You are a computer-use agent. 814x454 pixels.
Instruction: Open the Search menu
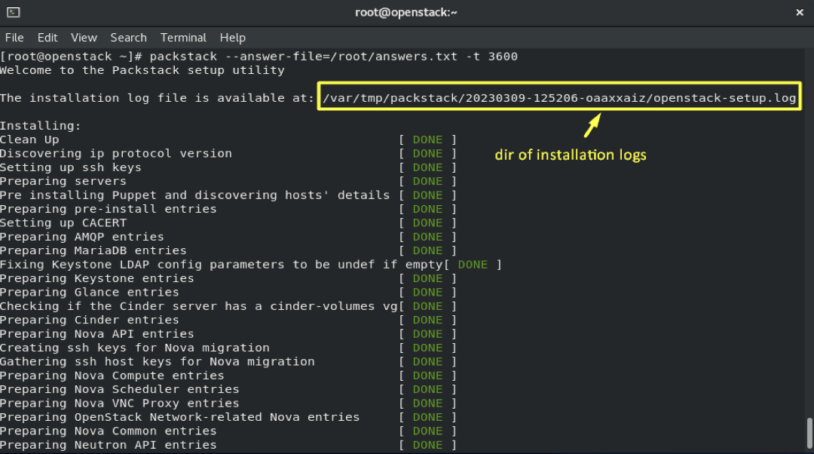pos(128,38)
